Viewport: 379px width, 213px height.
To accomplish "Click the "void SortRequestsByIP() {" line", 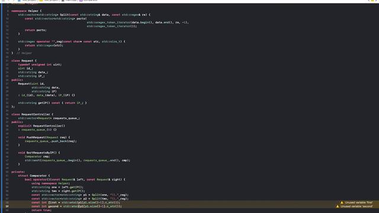I will tap(39, 153).
